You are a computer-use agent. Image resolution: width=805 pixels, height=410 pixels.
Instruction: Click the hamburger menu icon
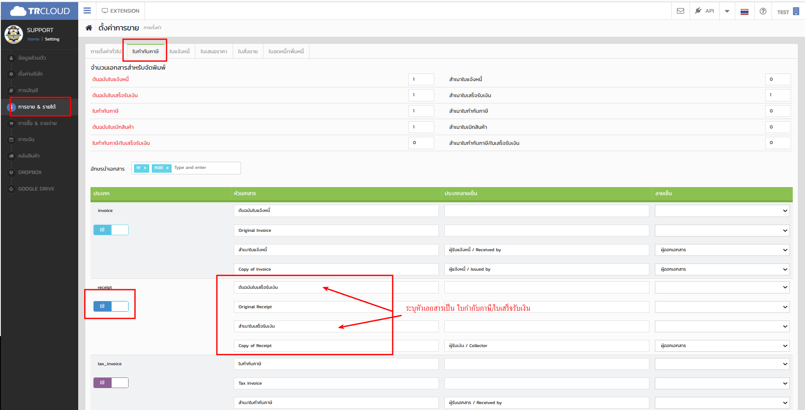pos(87,11)
